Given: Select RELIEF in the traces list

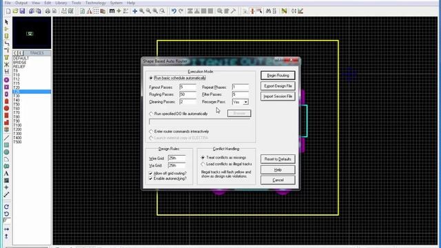Looking at the screenshot, I should click(x=19, y=67).
